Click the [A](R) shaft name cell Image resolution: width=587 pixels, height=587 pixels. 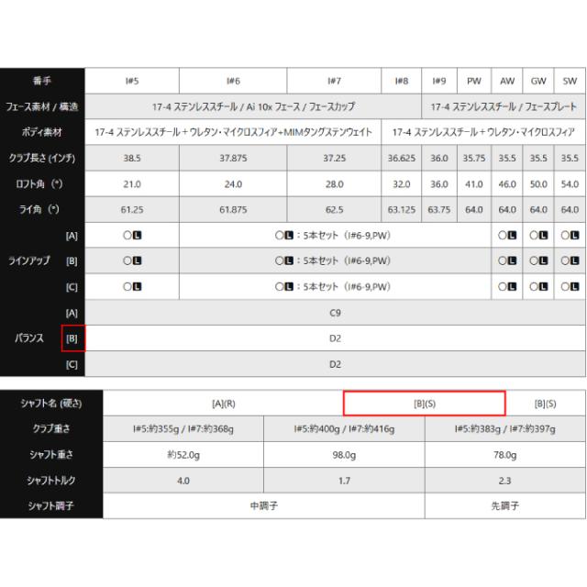click(x=224, y=404)
